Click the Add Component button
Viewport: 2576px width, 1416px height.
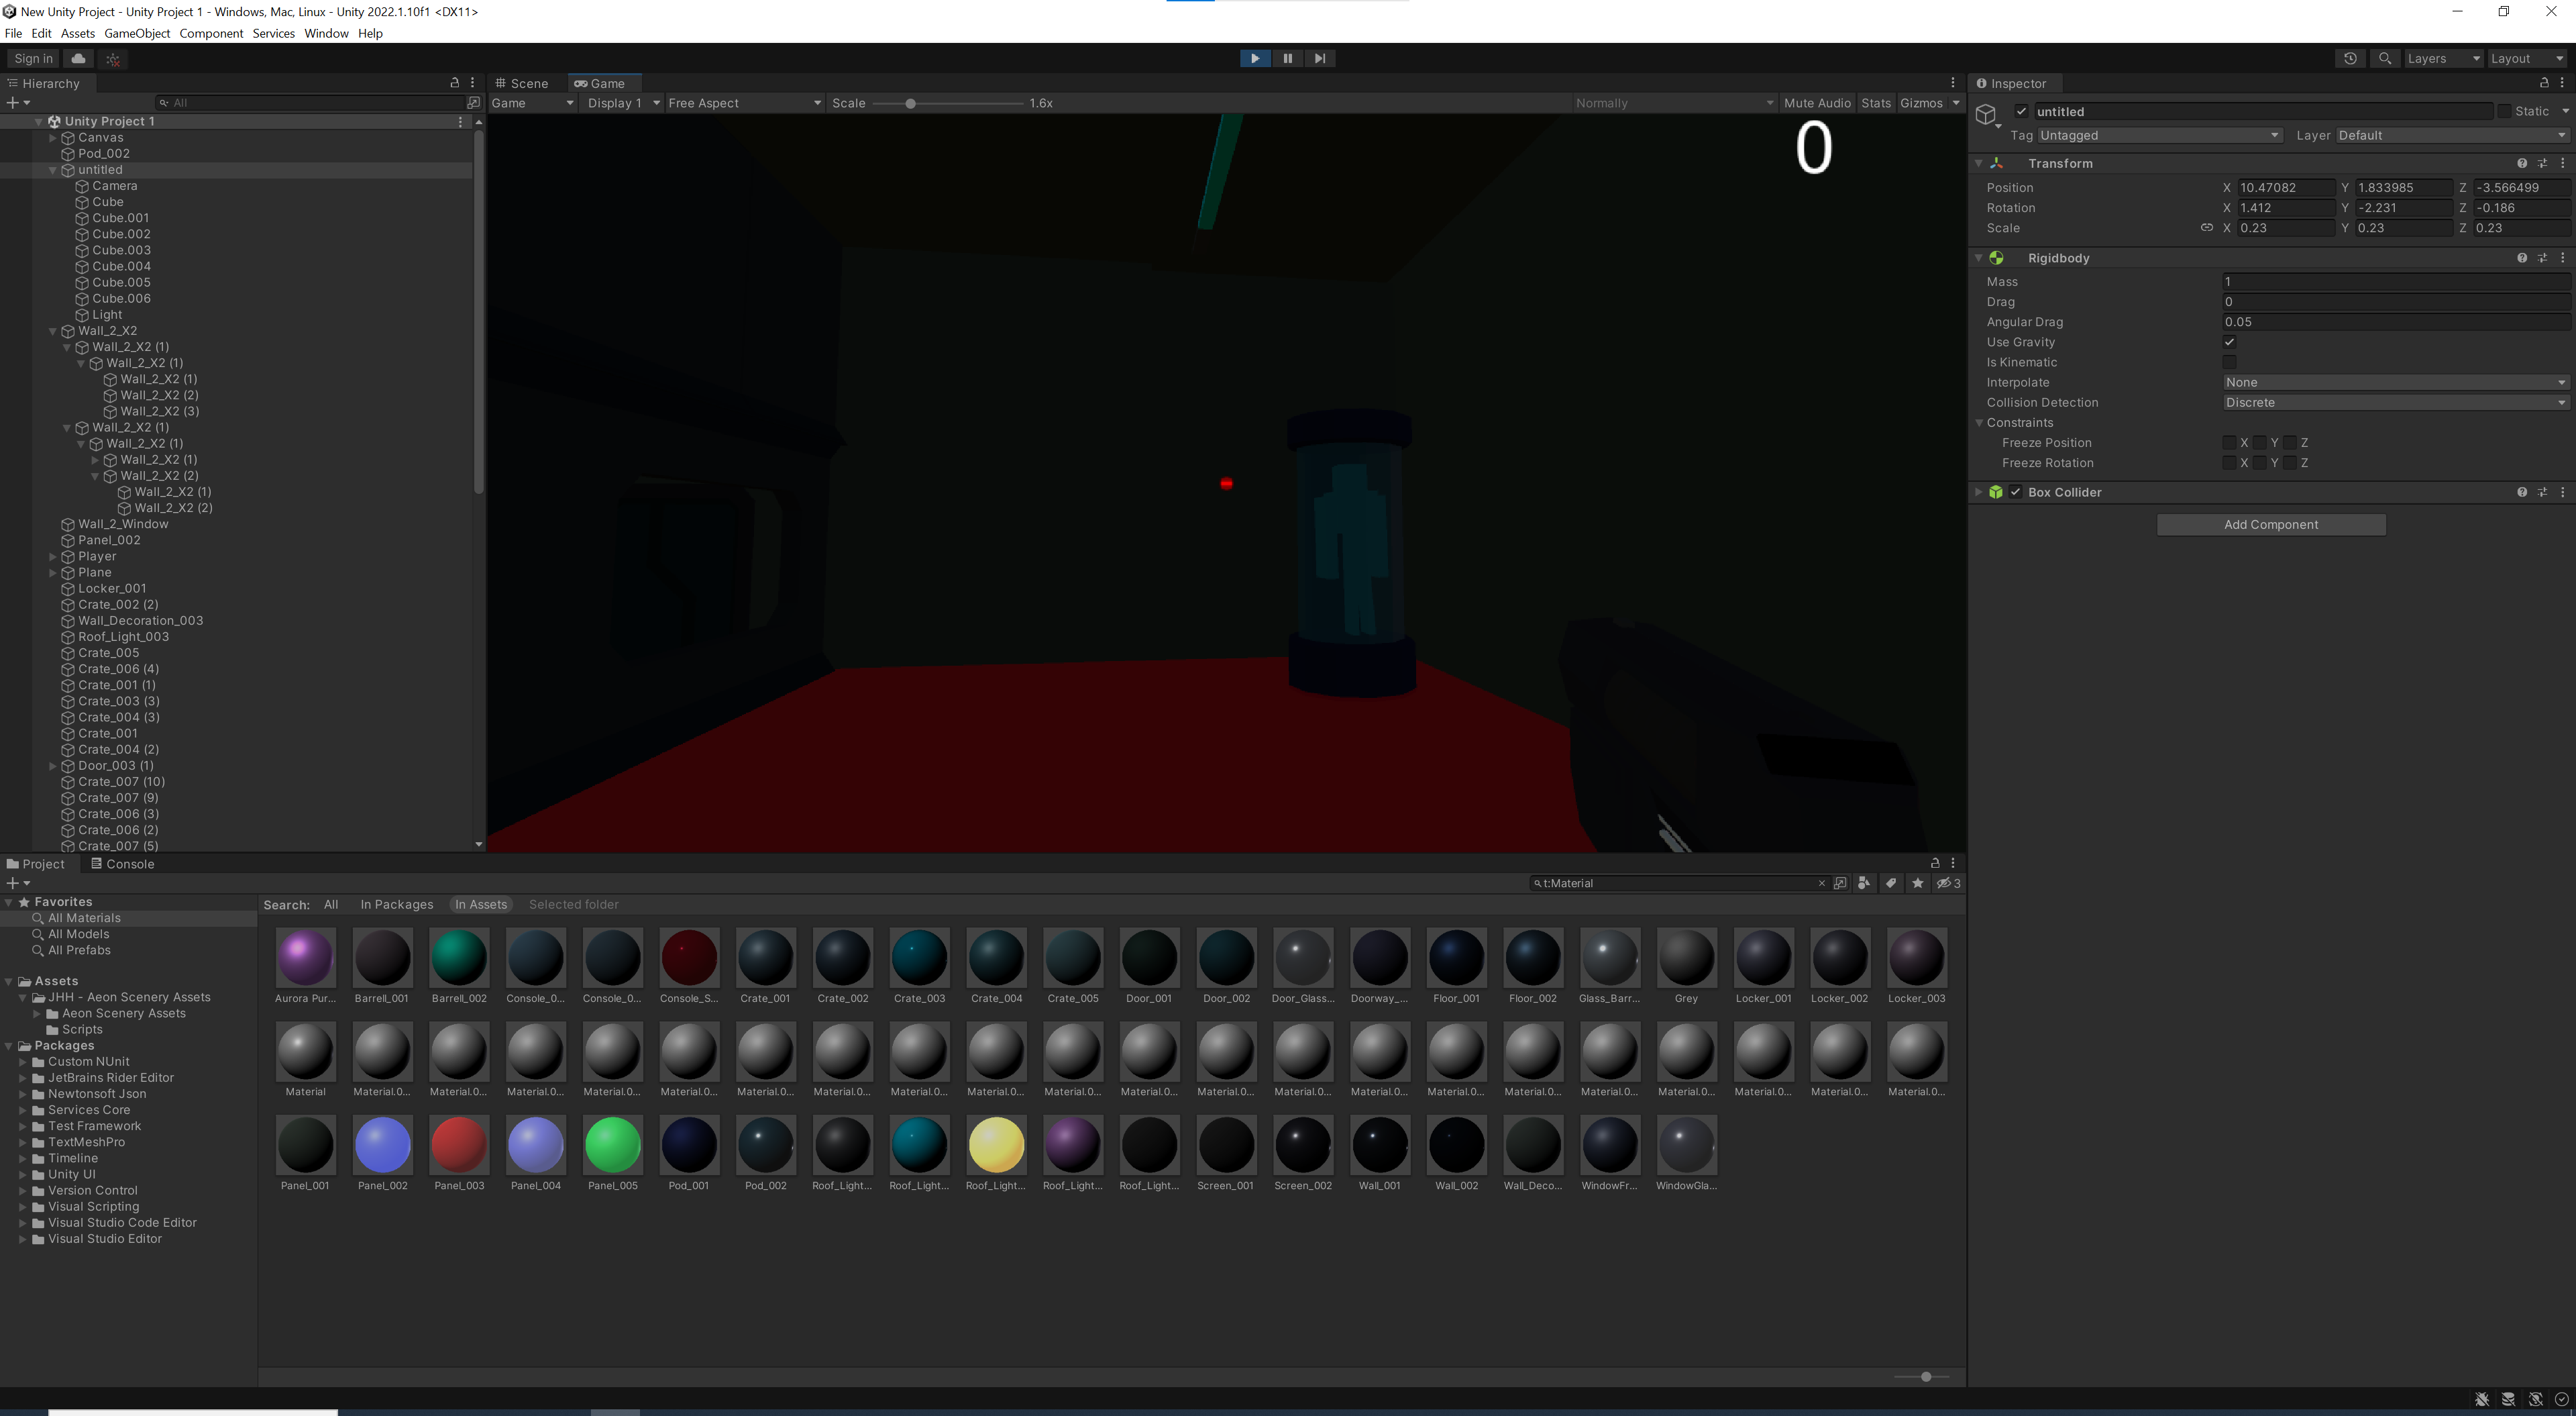(x=2270, y=524)
